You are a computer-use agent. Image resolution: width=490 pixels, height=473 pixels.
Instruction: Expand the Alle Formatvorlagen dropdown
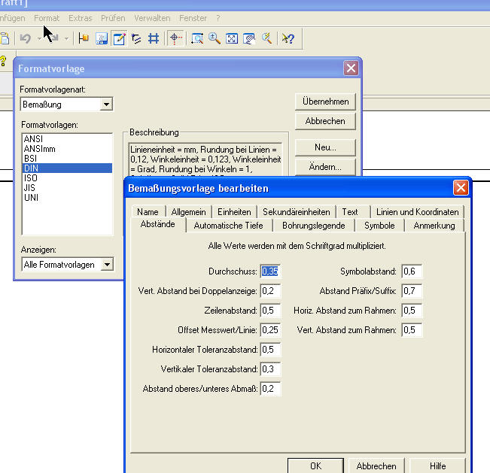click(x=107, y=265)
